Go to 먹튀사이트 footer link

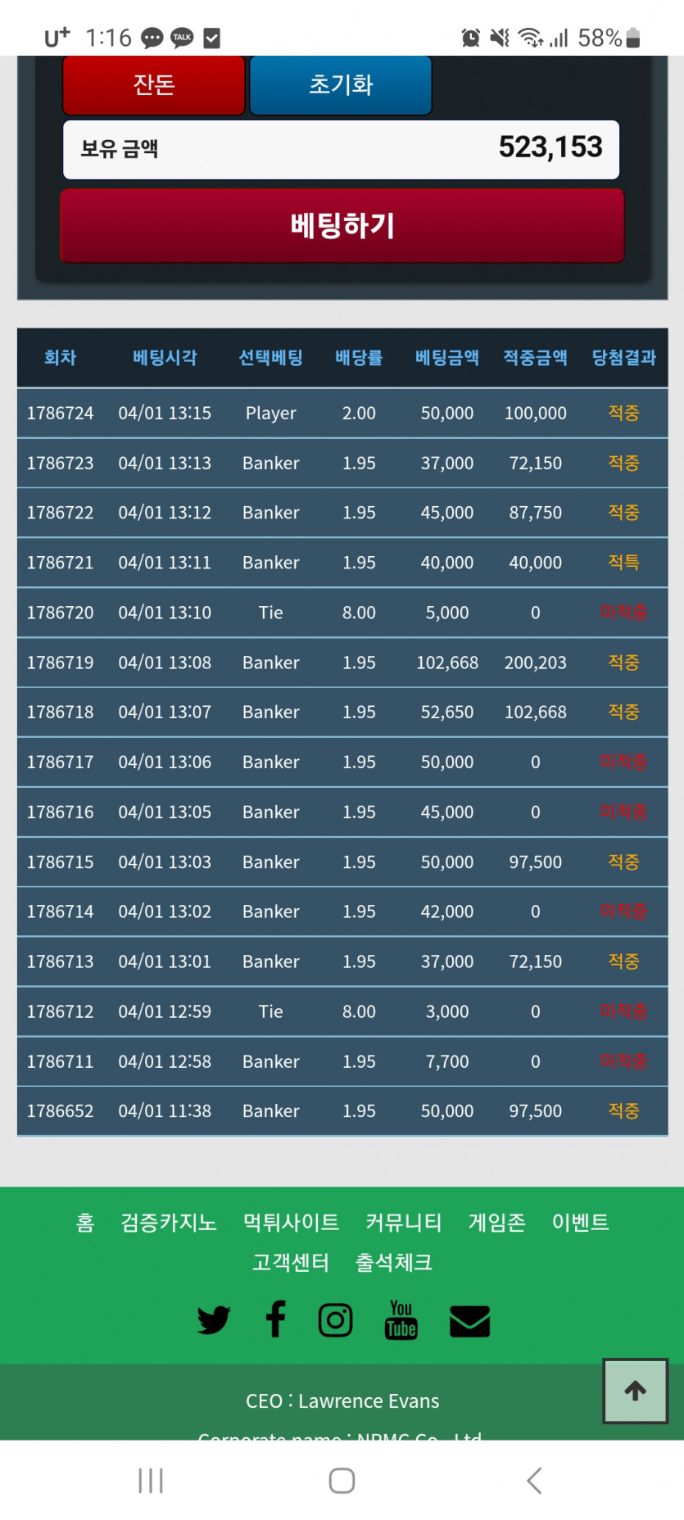[292, 1223]
